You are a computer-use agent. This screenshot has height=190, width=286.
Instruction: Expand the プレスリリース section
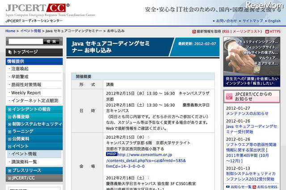point(9,171)
